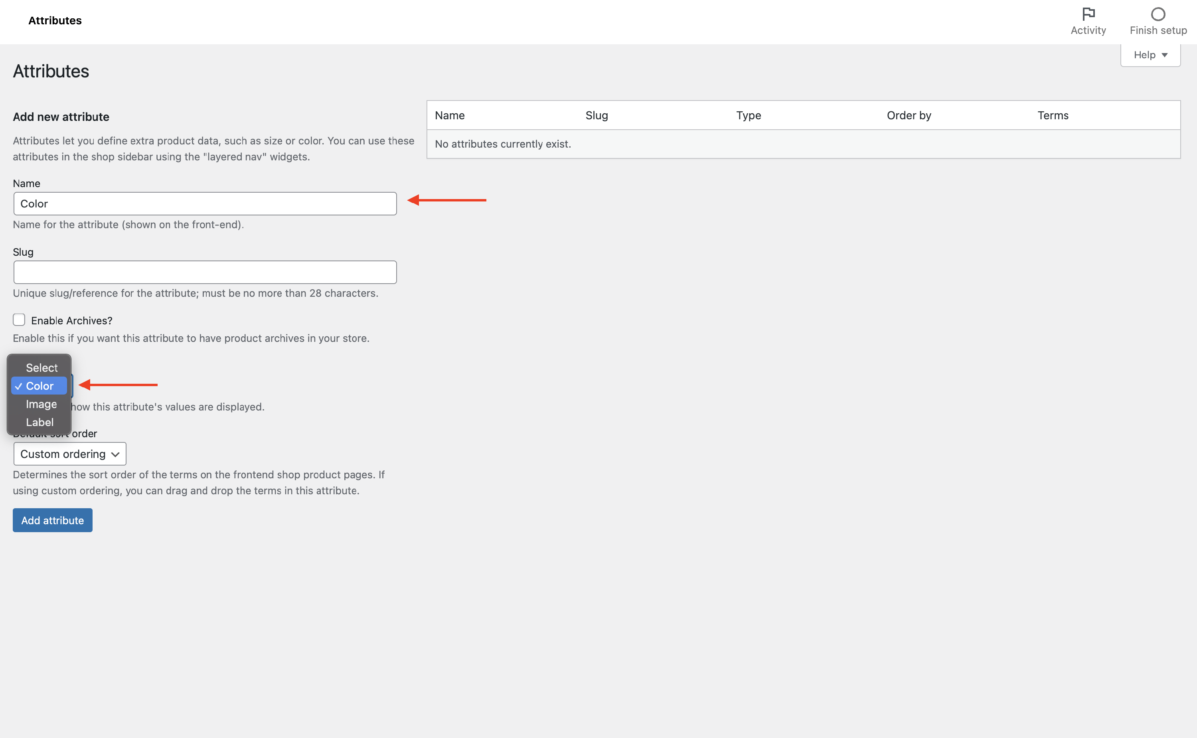
Task: Click the Type column header
Action: [x=749, y=115]
